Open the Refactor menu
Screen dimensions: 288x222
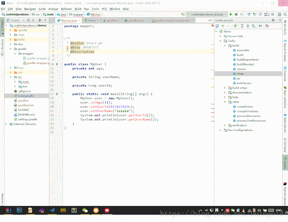coord(67,9)
